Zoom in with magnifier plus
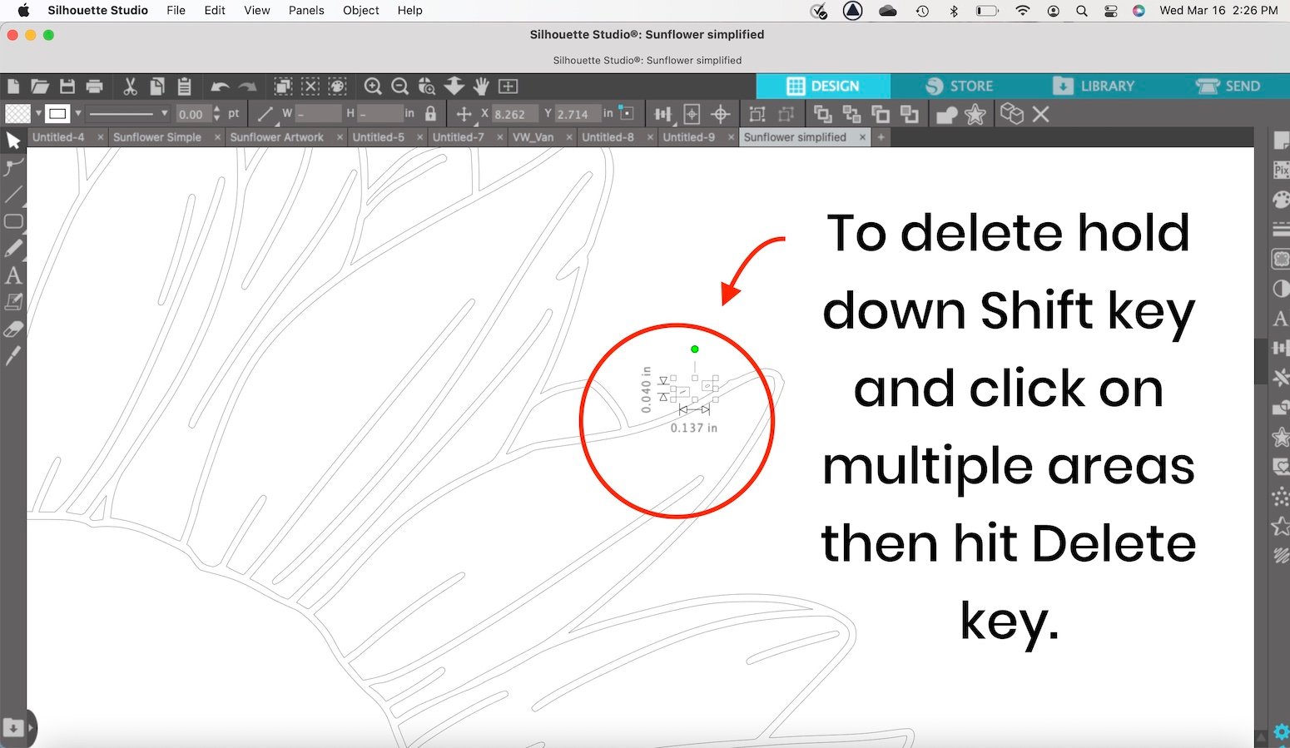 373,86
